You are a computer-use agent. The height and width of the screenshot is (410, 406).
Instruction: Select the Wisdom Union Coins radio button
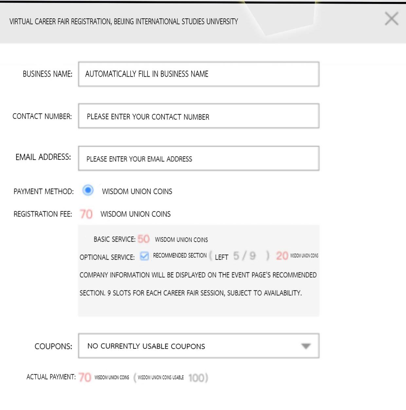pos(88,190)
